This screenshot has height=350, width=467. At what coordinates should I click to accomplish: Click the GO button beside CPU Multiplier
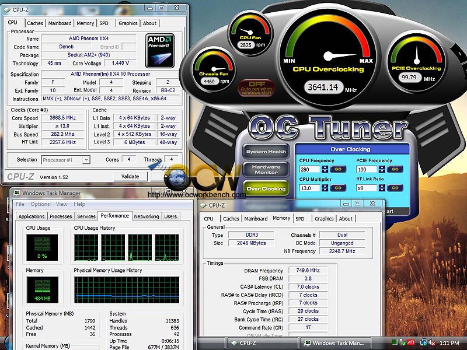click(338, 188)
